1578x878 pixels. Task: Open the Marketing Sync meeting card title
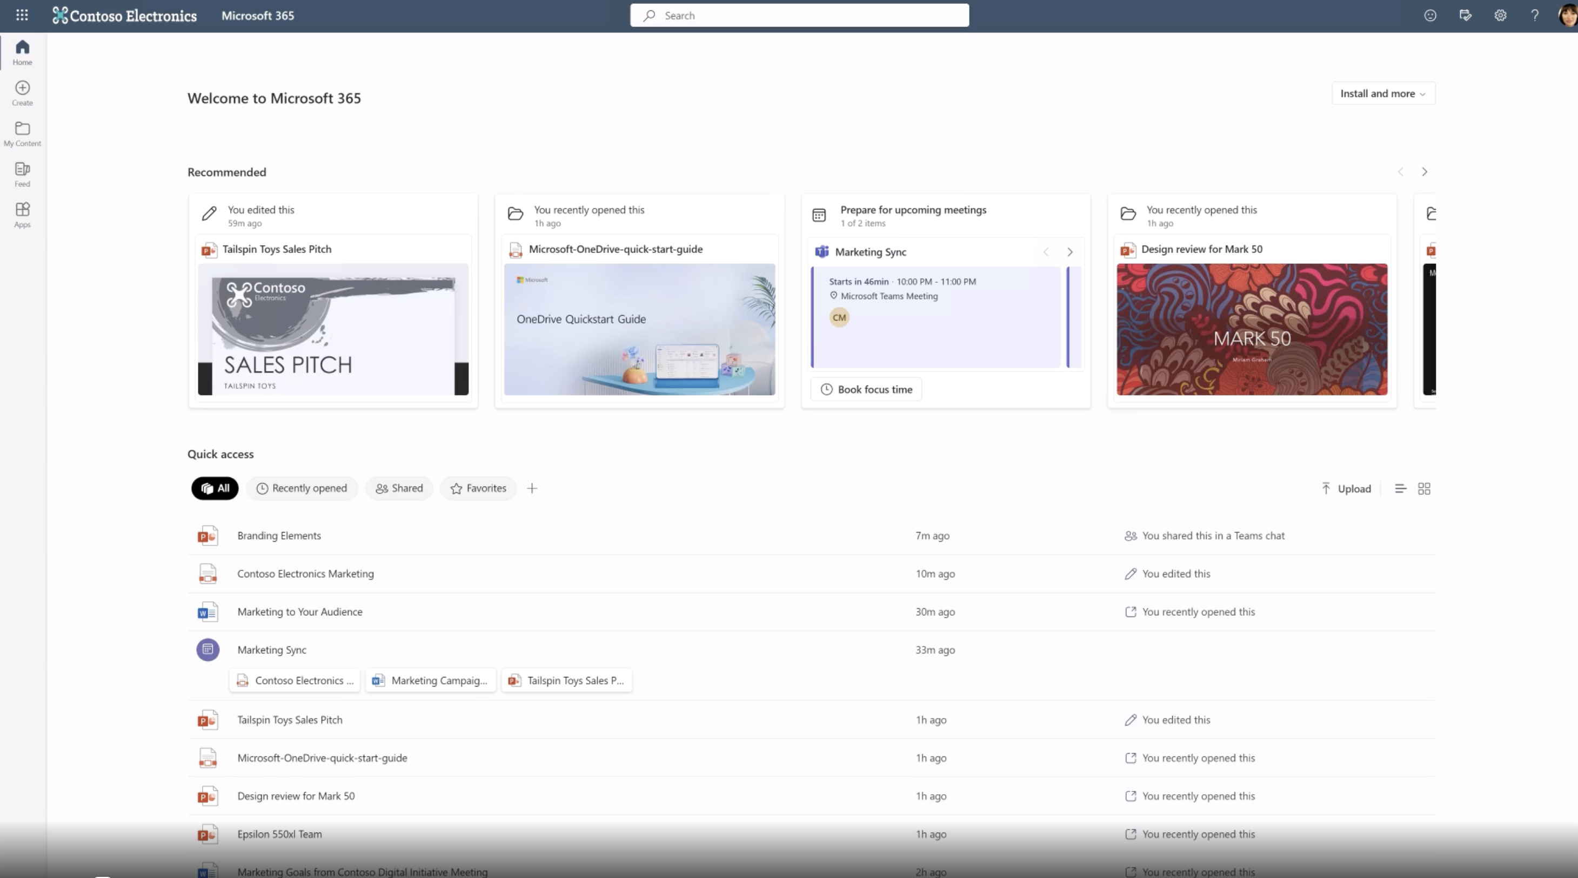coord(871,252)
